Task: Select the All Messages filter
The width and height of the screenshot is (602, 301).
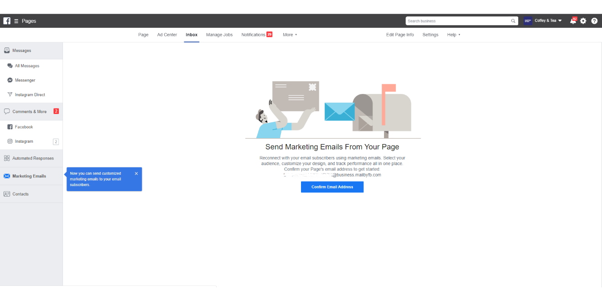Action: pos(26,65)
